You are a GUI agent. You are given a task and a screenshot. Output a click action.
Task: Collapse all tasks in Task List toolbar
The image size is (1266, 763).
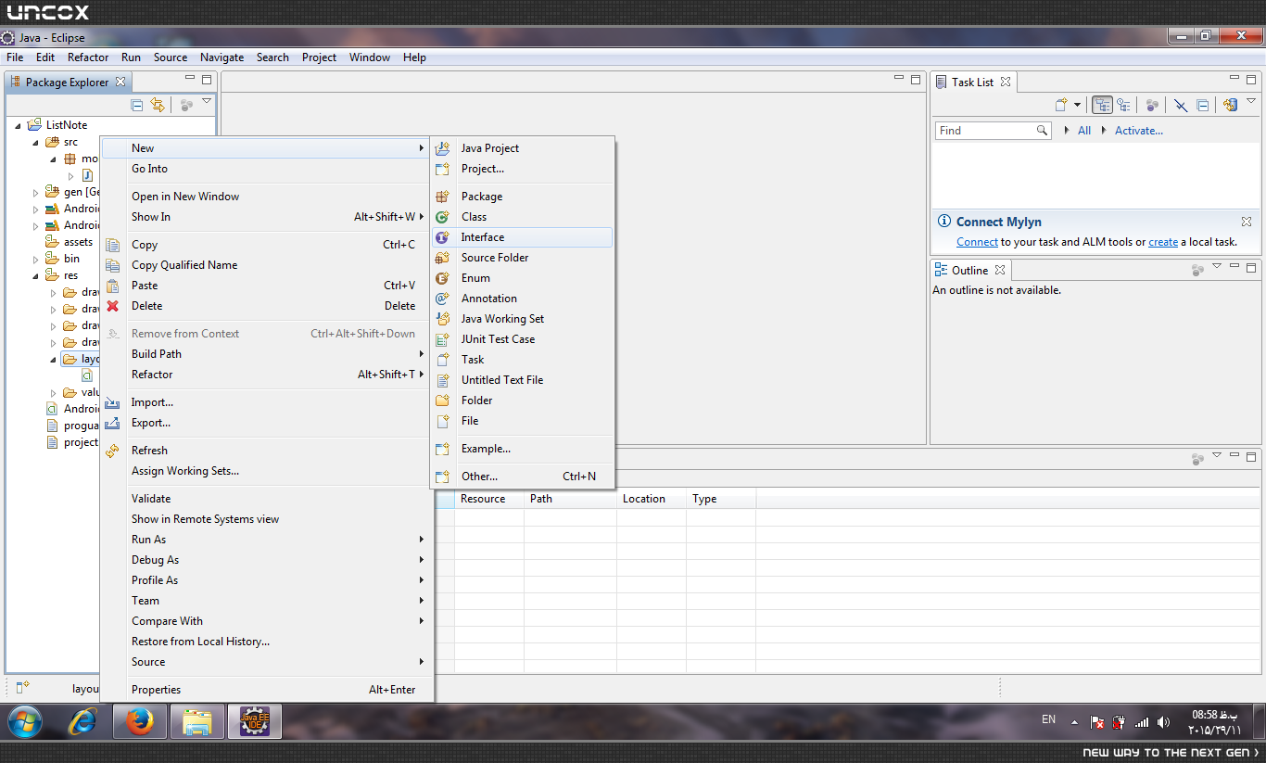pos(1202,105)
